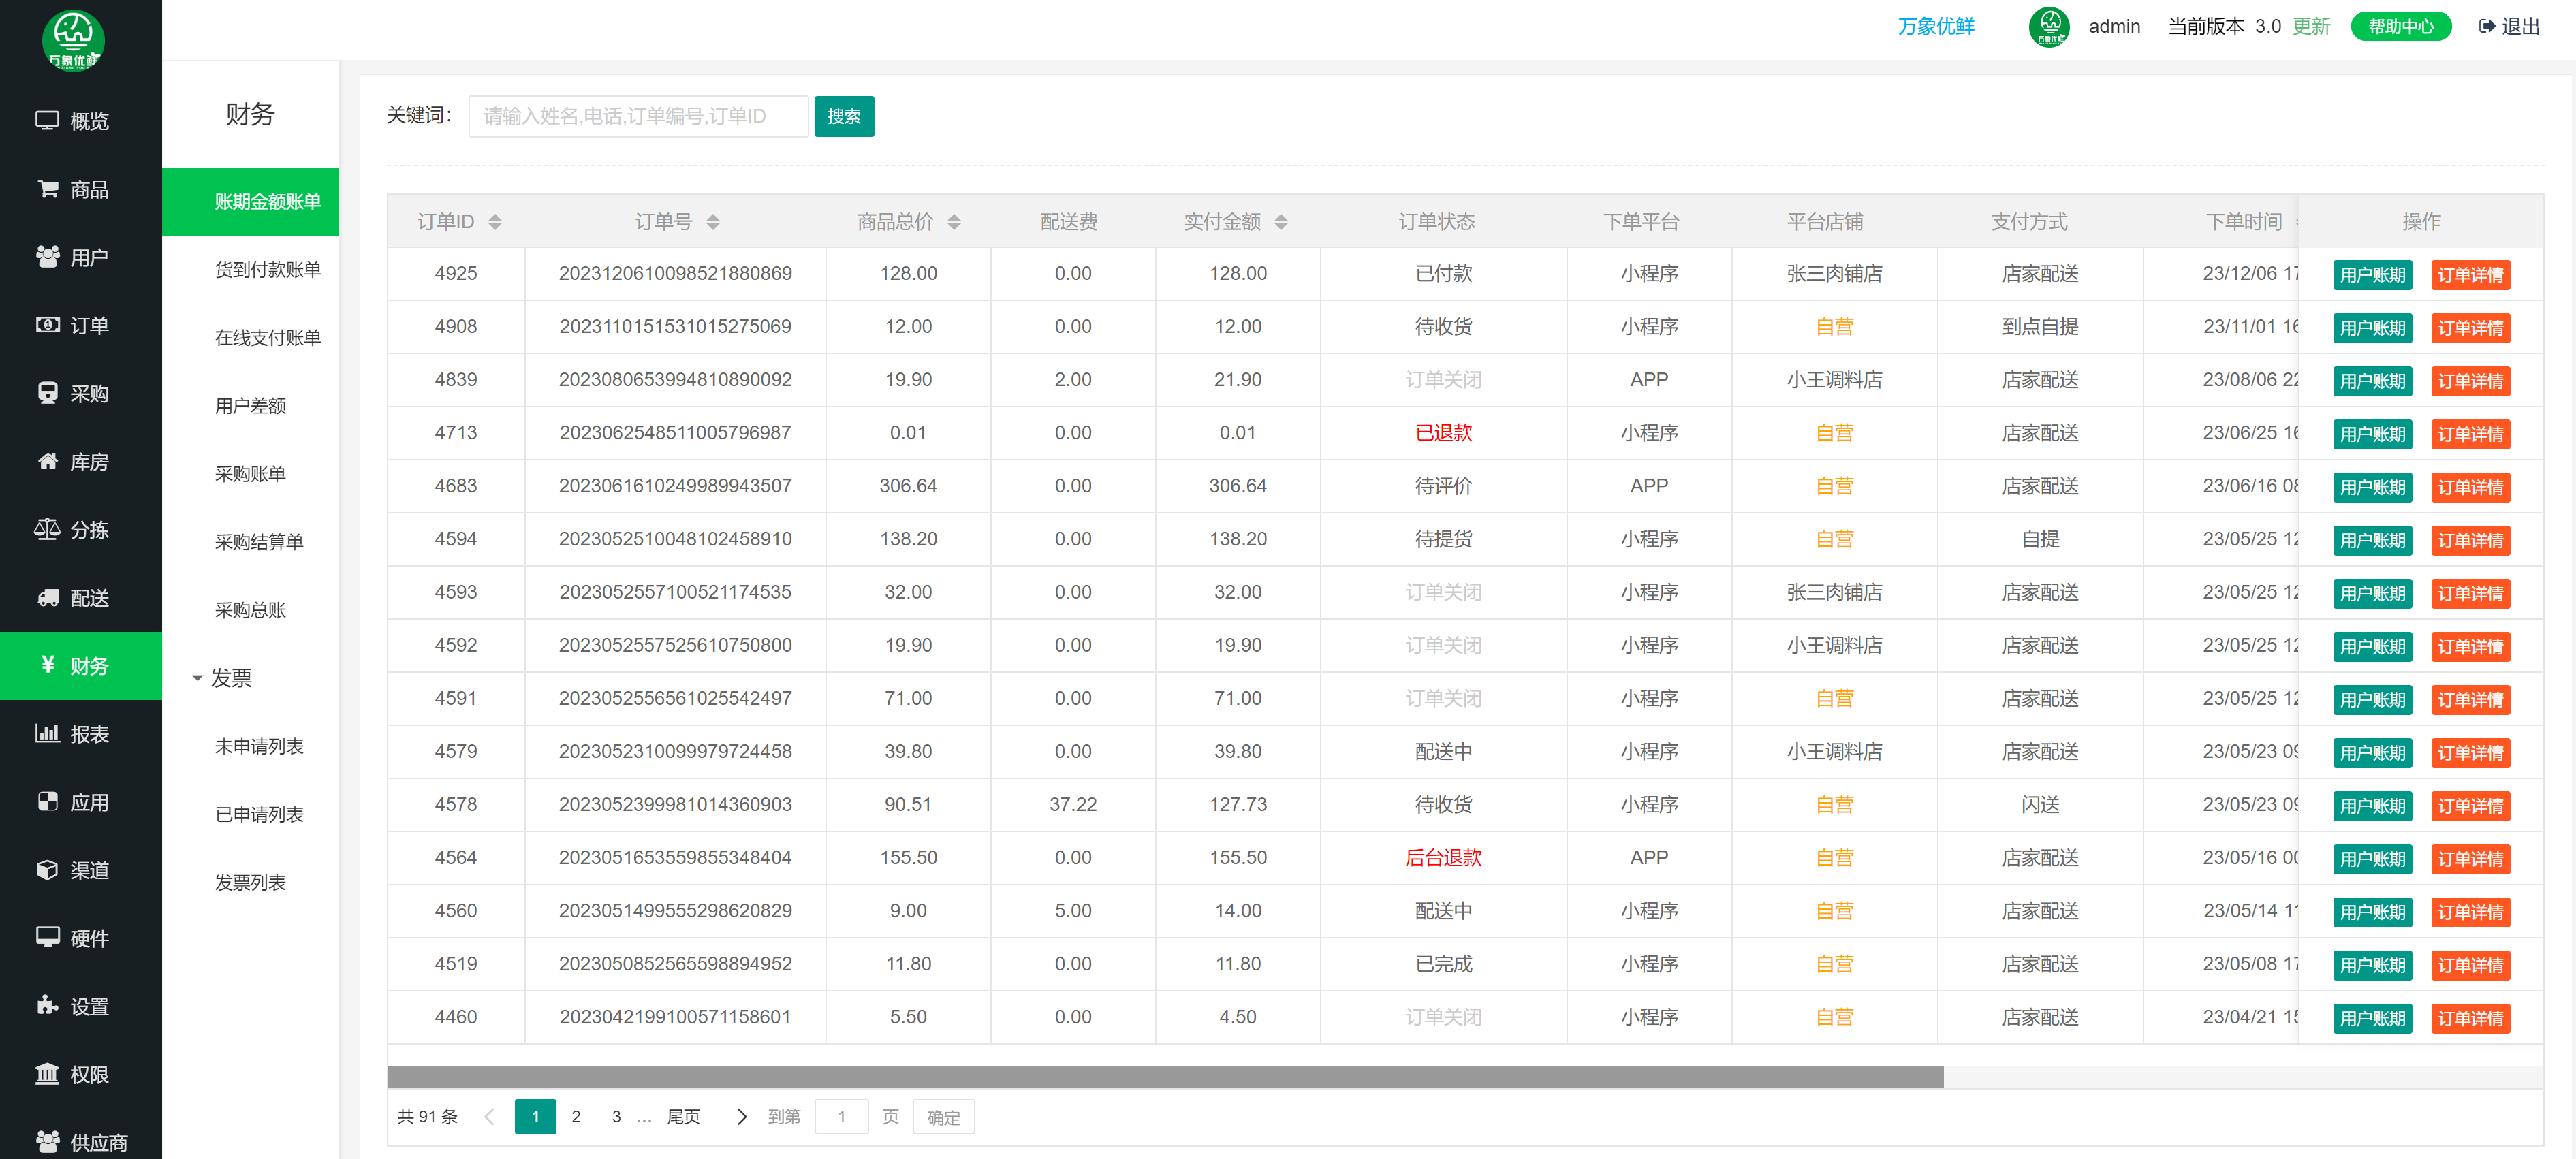This screenshot has height=1159, width=2576.
Task: Open the 配送 delivery truck icon
Action: click(x=47, y=597)
